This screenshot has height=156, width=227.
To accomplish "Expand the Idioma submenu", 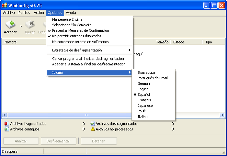I will (x=90, y=72).
